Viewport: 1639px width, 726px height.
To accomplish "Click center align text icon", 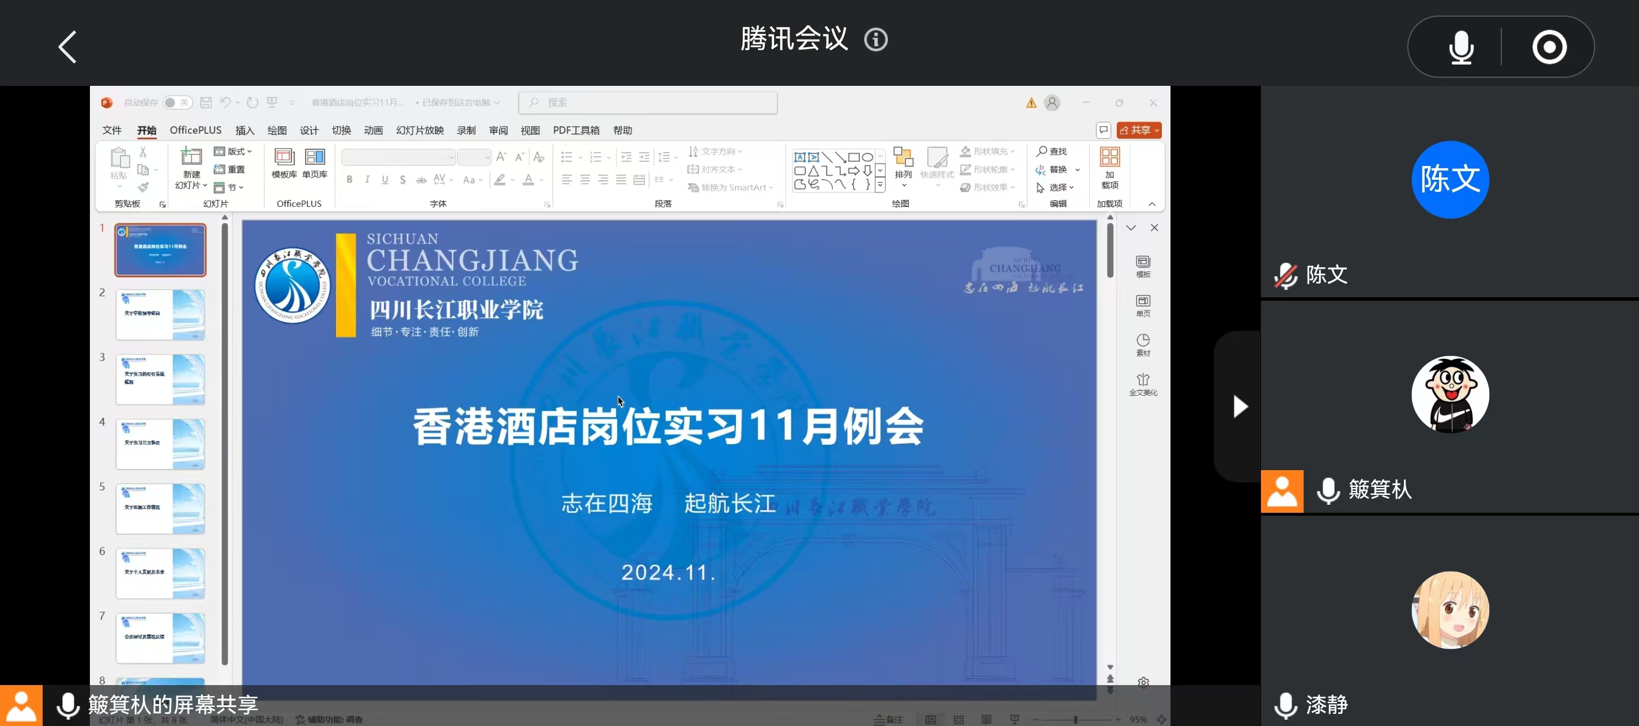I will [x=585, y=180].
